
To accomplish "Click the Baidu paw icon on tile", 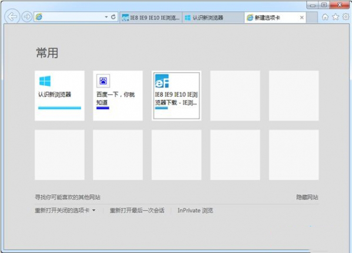I will click(x=103, y=81).
